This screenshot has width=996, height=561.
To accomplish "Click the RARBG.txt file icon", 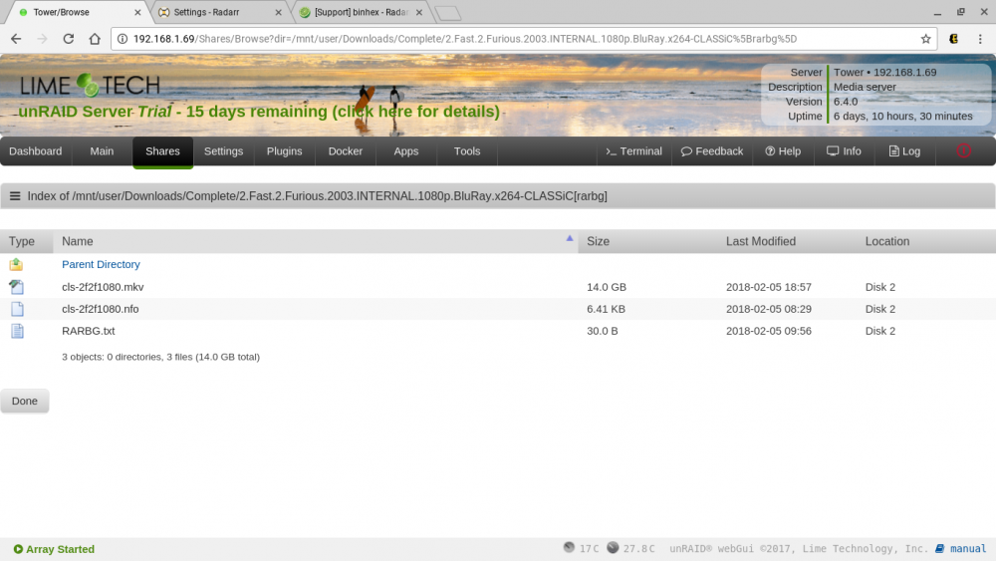I will (17, 331).
